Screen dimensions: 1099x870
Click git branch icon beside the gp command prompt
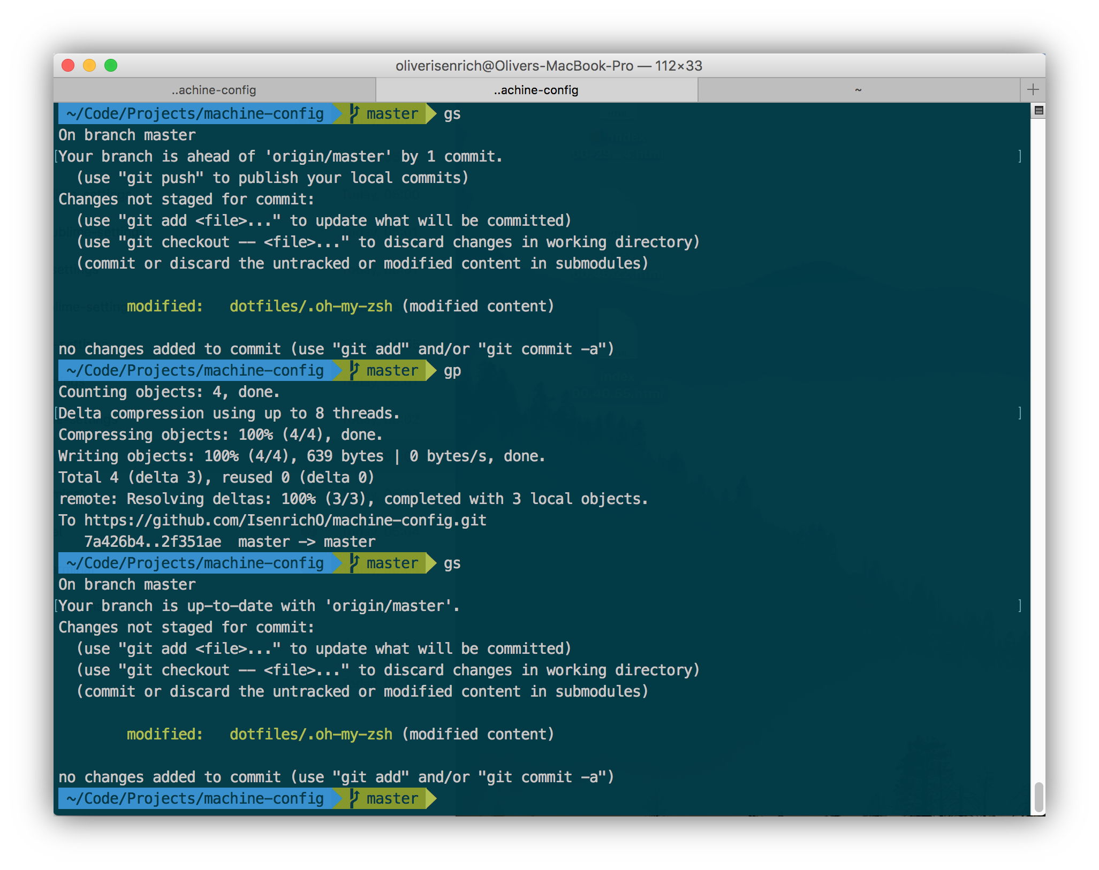(x=354, y=370)
